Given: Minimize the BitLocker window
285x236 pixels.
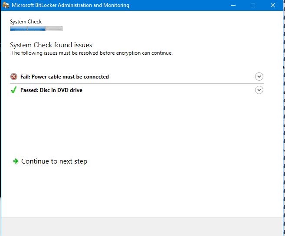Looking at the screenshot, I should click(x=233, y=5).
